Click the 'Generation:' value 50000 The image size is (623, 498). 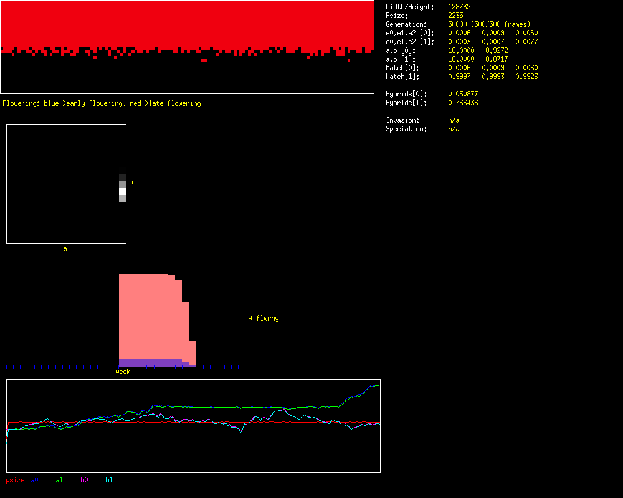click(x=460, y=24)
